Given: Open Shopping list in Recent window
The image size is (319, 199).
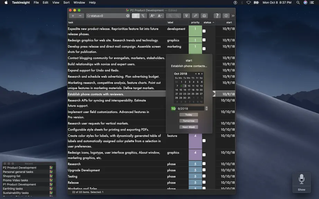Looking at the screenshot, I should click(12, 176).
